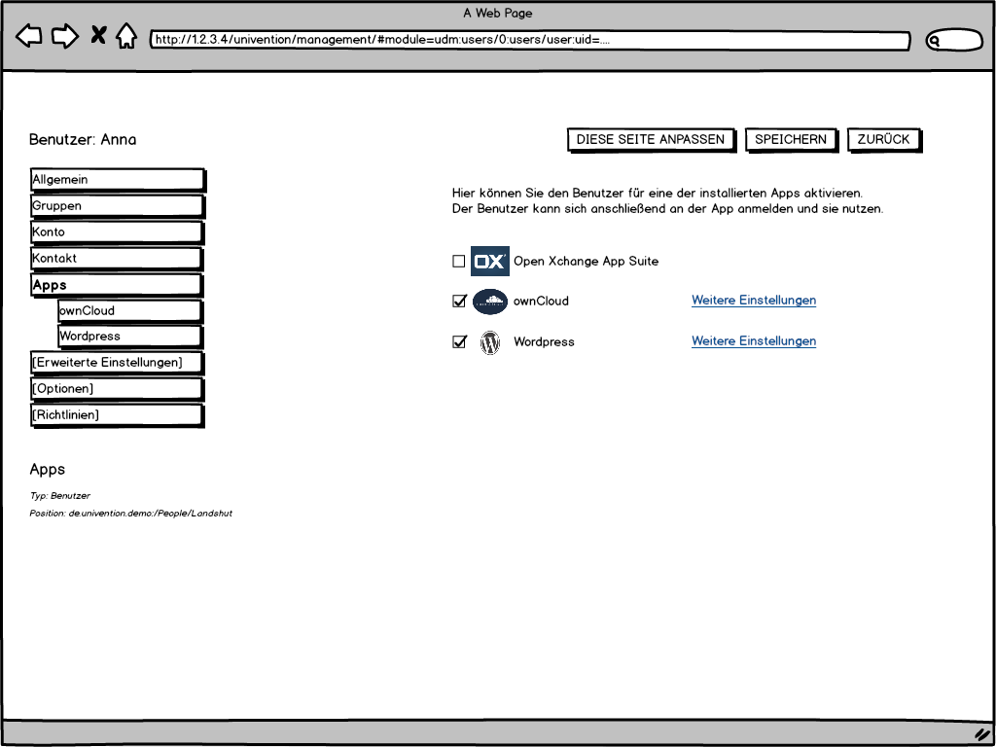
Task: Expand the Richtlinien section
Action: point(117,415)
